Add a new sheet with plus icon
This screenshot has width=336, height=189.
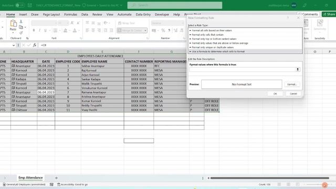click(x=56, y=178)
